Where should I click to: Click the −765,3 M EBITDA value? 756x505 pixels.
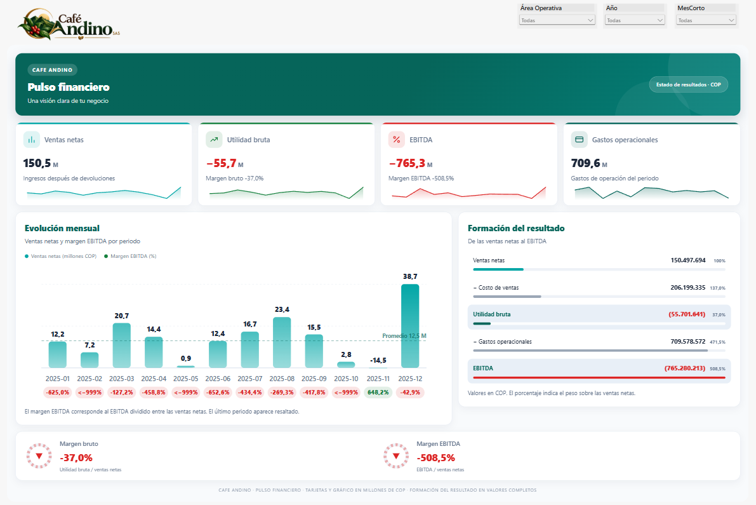point(410,163)
